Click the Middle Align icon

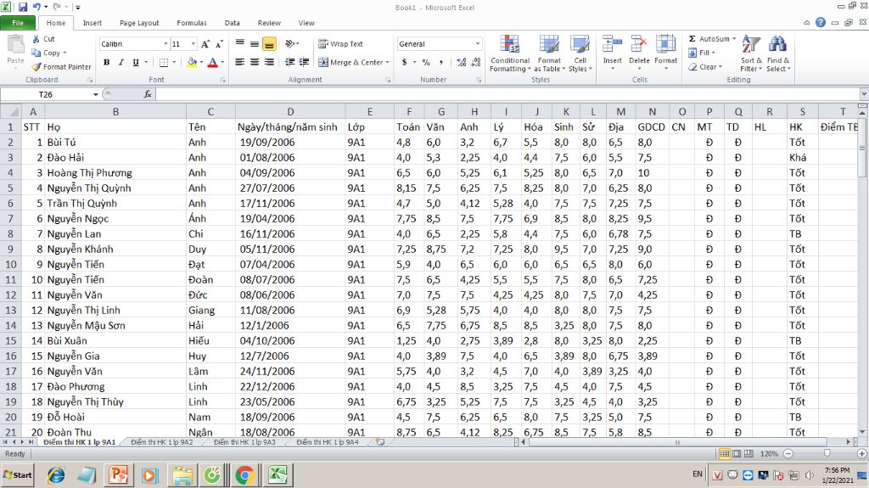click(255, 44)
